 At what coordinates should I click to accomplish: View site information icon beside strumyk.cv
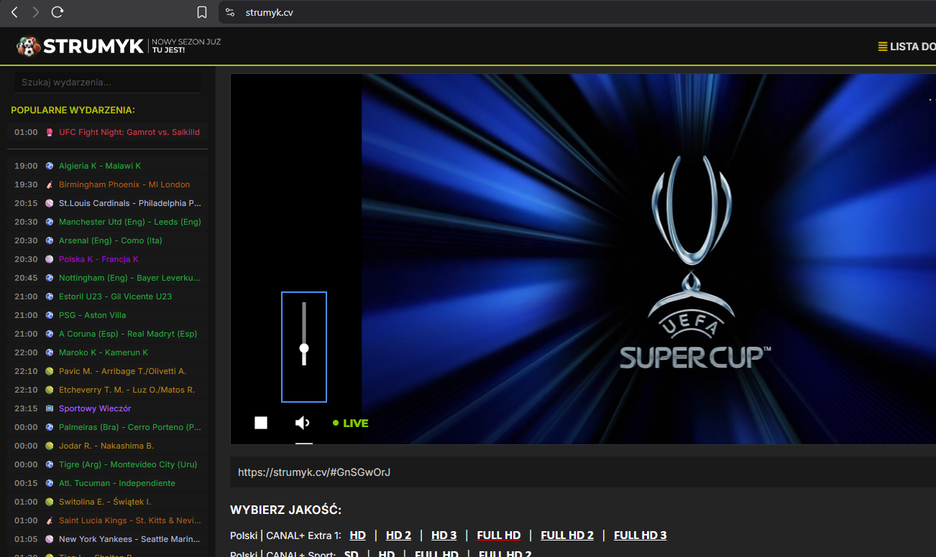point(230,12)
